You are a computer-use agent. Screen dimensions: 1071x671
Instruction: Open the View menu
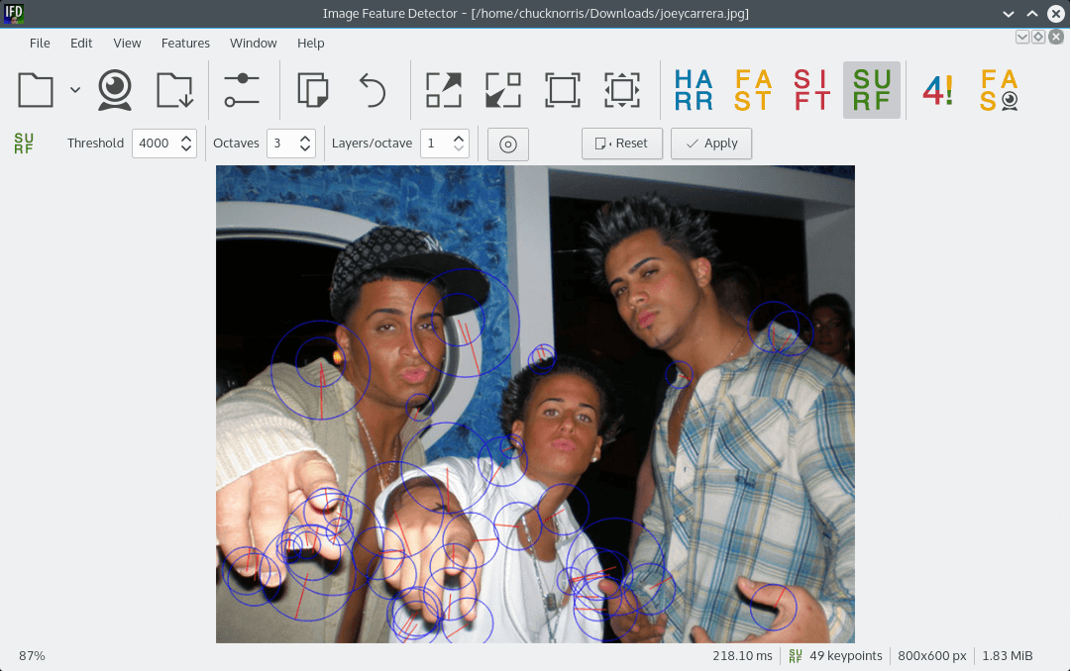pos(127,43)
